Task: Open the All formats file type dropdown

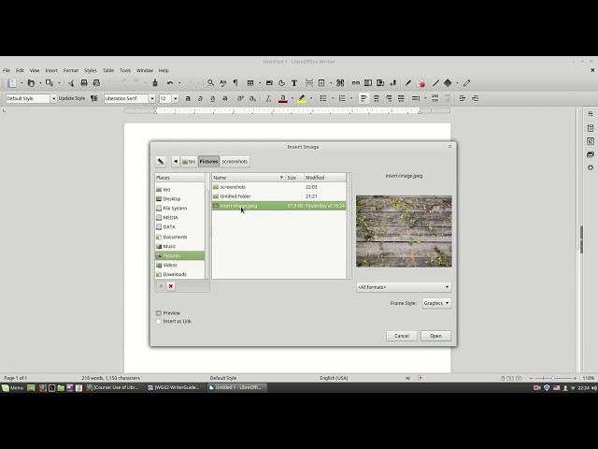Action: [404, 287]
